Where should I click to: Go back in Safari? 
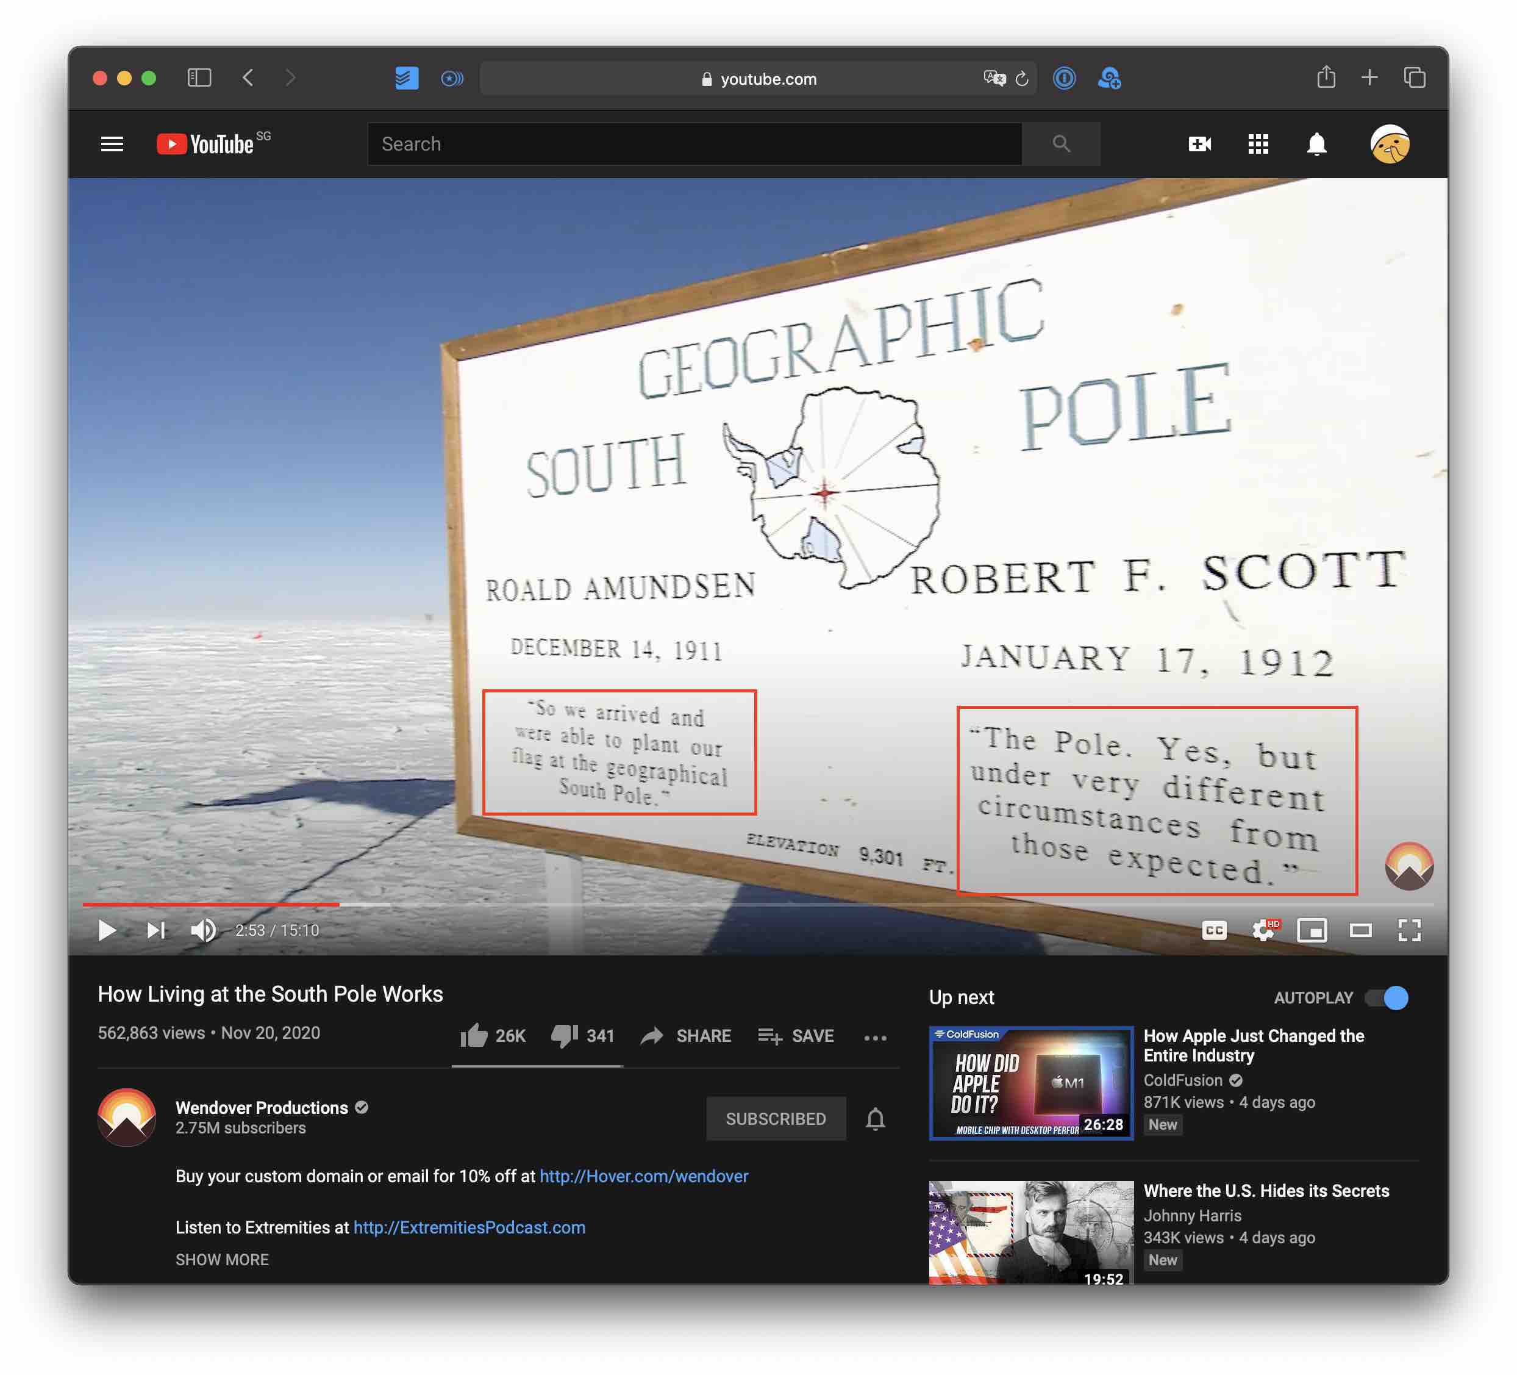click(248, 77)
